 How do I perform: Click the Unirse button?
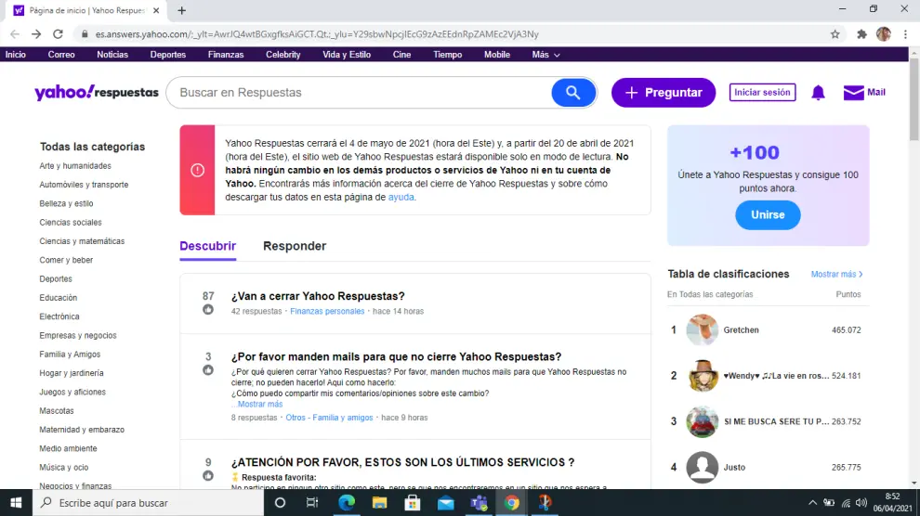point(768,214)
